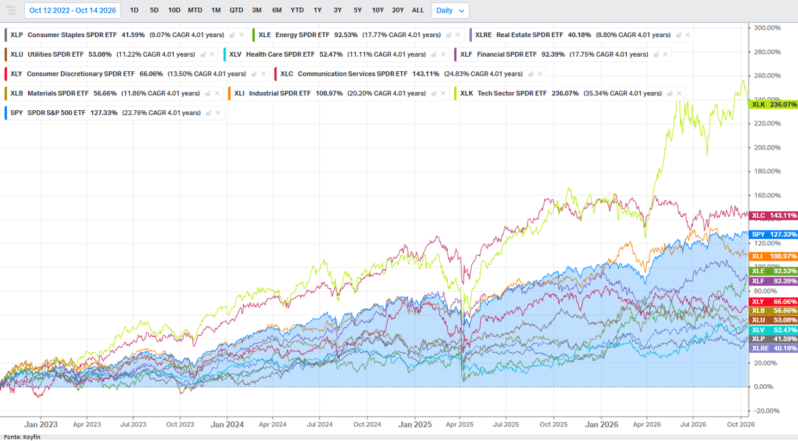Remove XLK Tech Sector series with X
Screen dimensions: 798x441
[x=679, y=93]
